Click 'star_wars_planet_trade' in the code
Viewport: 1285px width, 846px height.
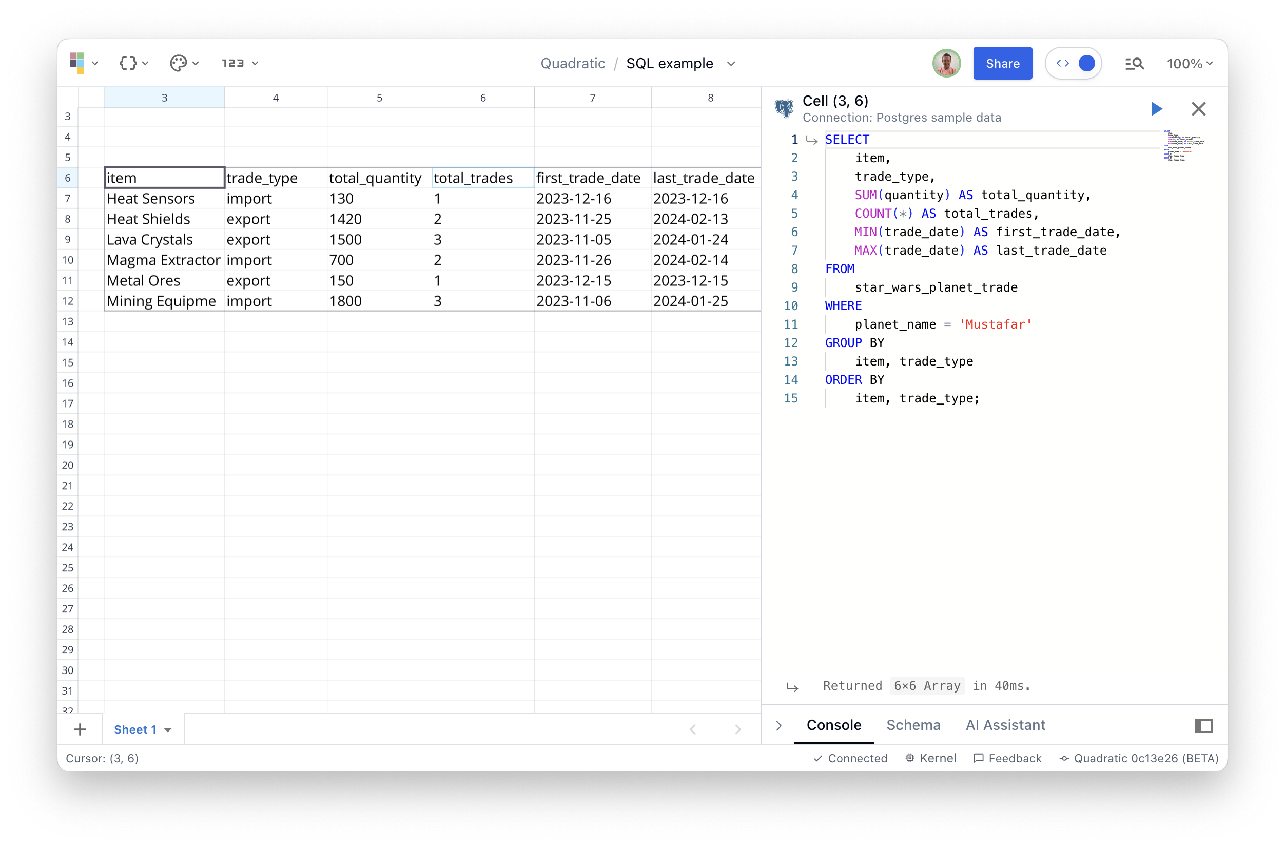pyautogui.click(x=936, y=287)
